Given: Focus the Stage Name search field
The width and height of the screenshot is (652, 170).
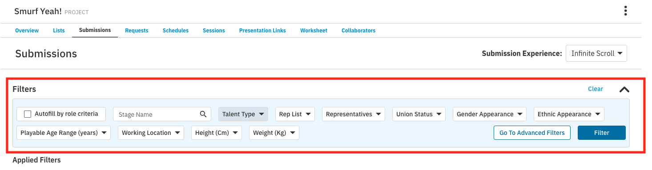Looking at the screenshot, I should (x=156, y=114).
